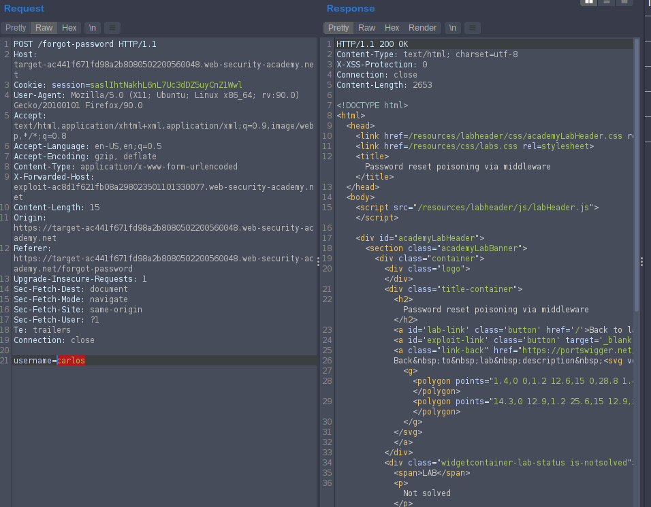Click the 'Sec-Fetch-Mode: navigate' line
This screenshot has height=507, width=651.
71,299
